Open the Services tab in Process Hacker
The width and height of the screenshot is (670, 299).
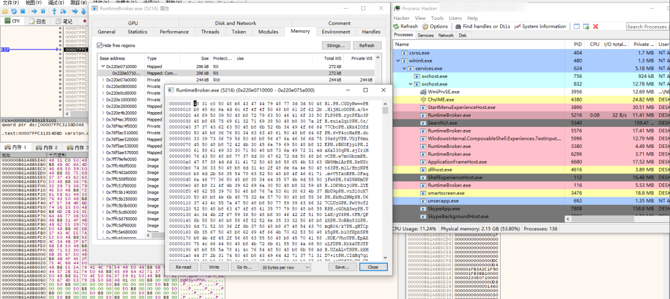(426, 35)
